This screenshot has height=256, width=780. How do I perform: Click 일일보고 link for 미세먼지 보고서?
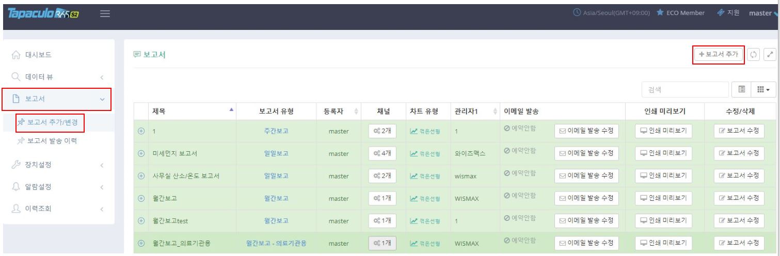click(276, 153)
